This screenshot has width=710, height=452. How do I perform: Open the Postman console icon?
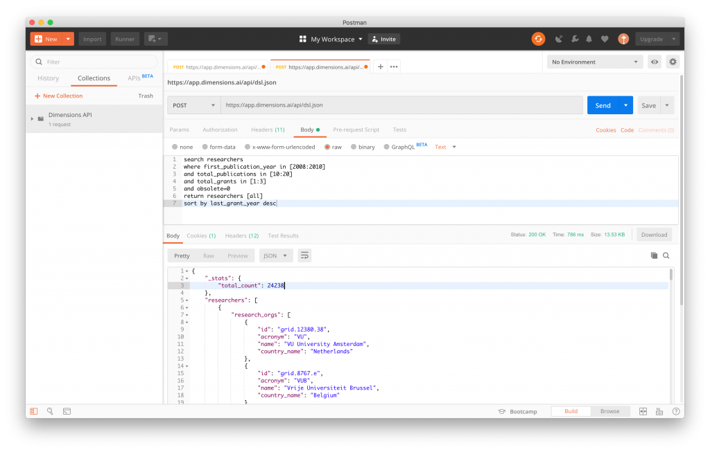point(67,411)
